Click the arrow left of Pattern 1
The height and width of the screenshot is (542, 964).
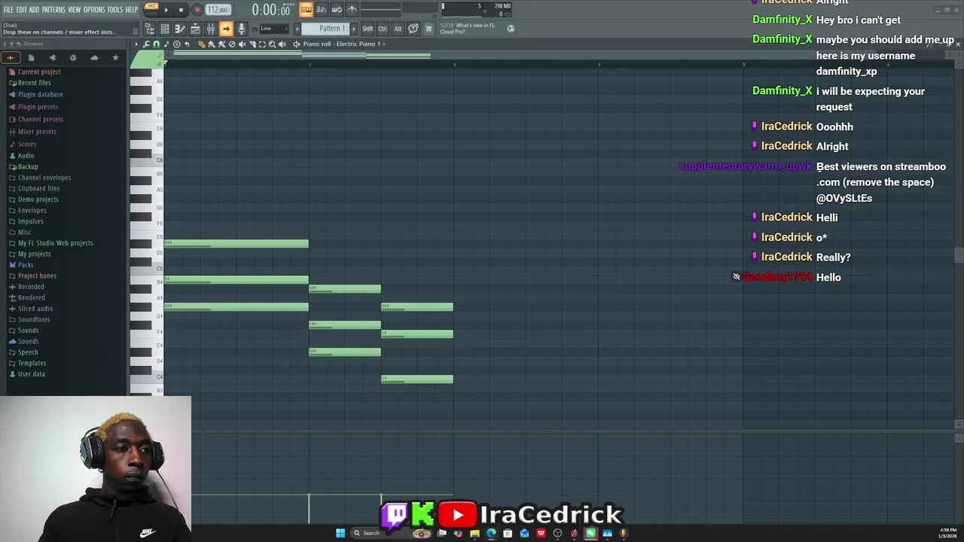(297, 29)
